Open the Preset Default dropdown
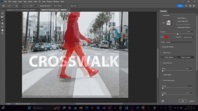 click(179, 42)
